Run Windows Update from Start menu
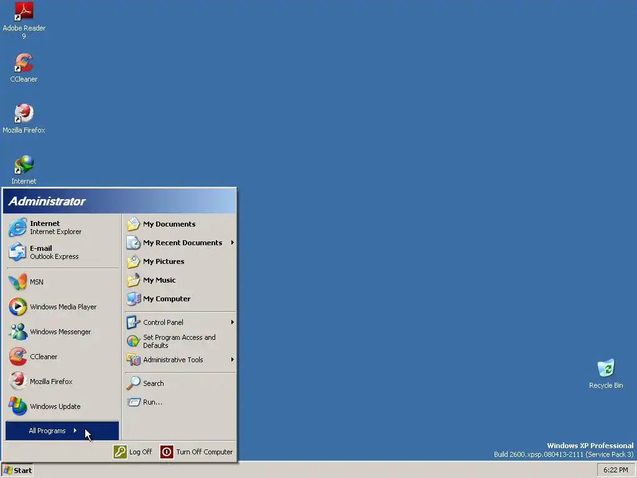The width and height of the screenshot is (637, 478). (63, 406)
